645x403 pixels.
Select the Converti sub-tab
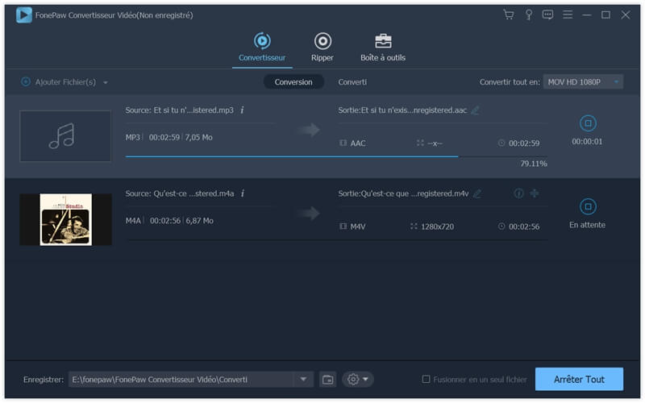pos(352,82)
